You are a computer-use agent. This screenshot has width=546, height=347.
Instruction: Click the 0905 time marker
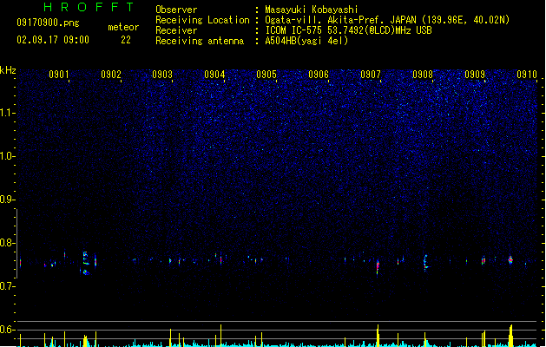(266, 75)
